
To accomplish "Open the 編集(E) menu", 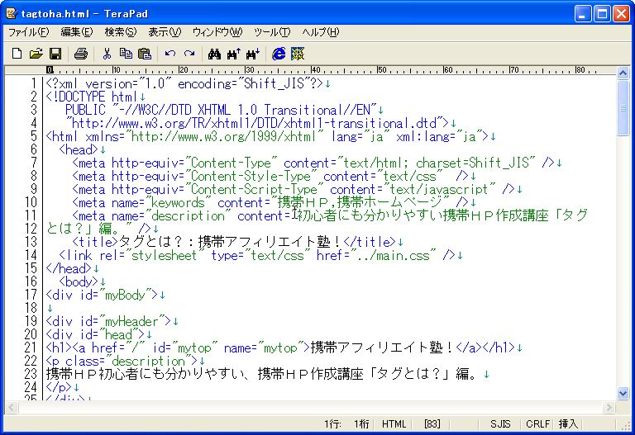I will 77,32.
